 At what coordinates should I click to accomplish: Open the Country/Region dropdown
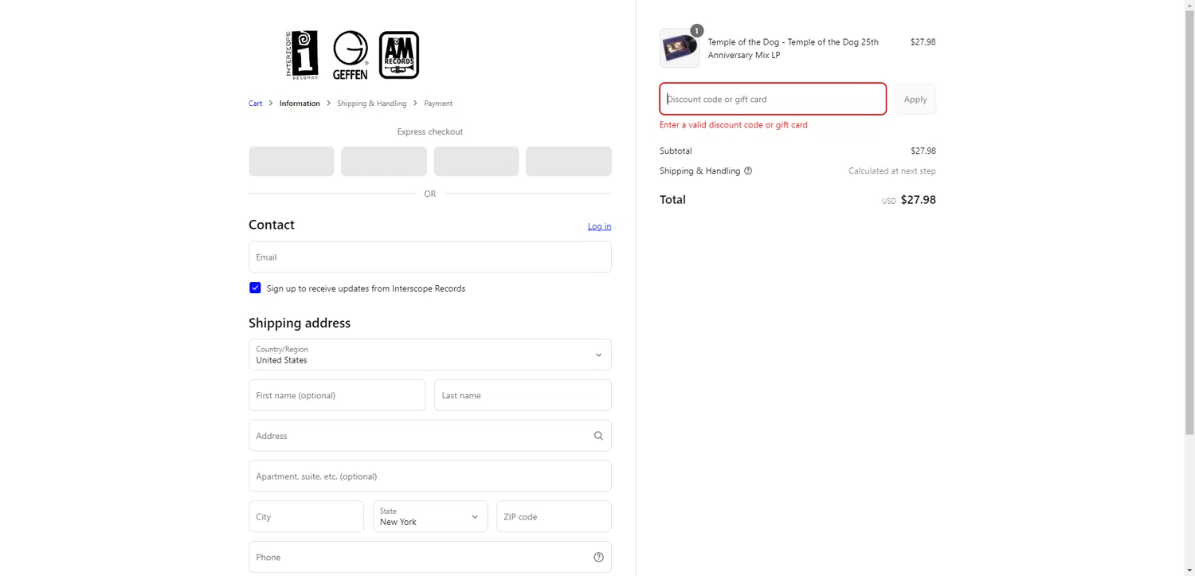click(430, 355)
